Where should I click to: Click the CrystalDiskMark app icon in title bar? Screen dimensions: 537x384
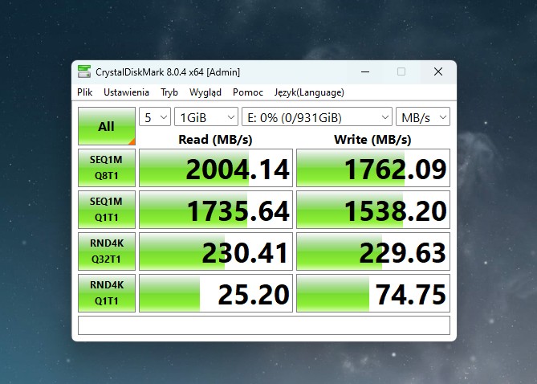coord(84,71)
